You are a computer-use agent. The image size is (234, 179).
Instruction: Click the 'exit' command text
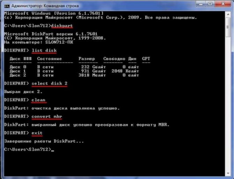[x=37, y=133]
